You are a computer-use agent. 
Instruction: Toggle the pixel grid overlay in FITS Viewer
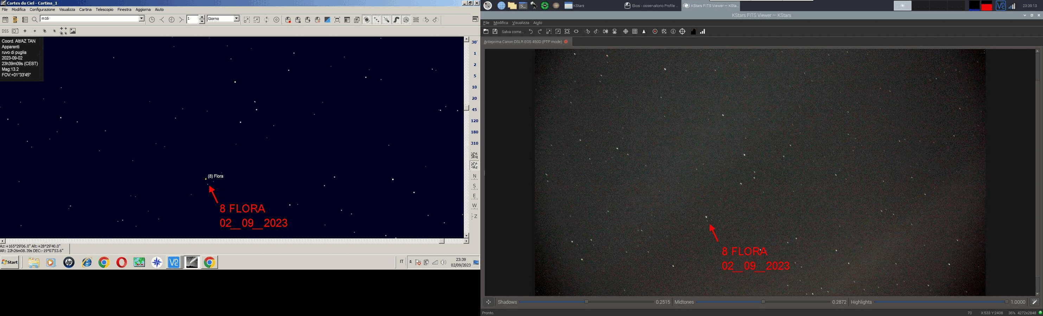point(634,32)
